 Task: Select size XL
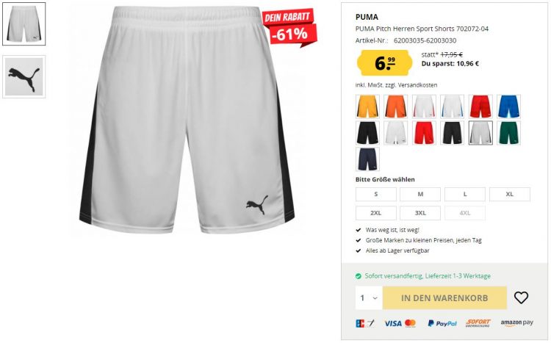pos(510,194)
